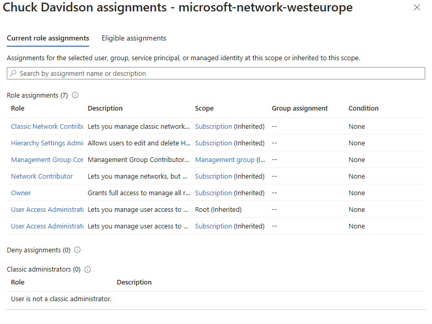
Task: Focus the Search by assignment name field
Action: click(216, 73)
